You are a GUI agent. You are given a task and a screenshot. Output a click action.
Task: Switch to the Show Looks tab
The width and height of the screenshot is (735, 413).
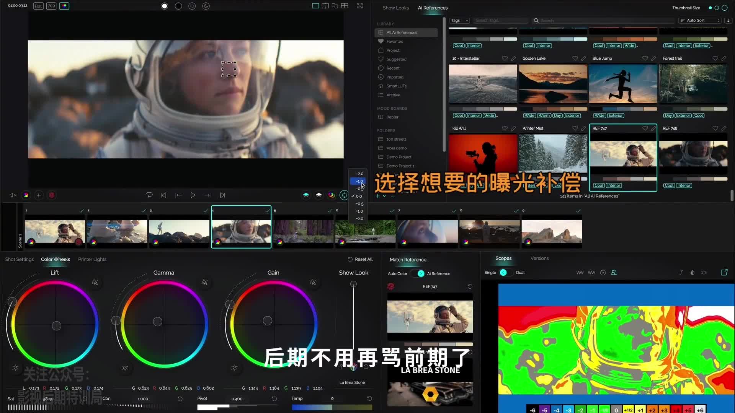(395, 8)
